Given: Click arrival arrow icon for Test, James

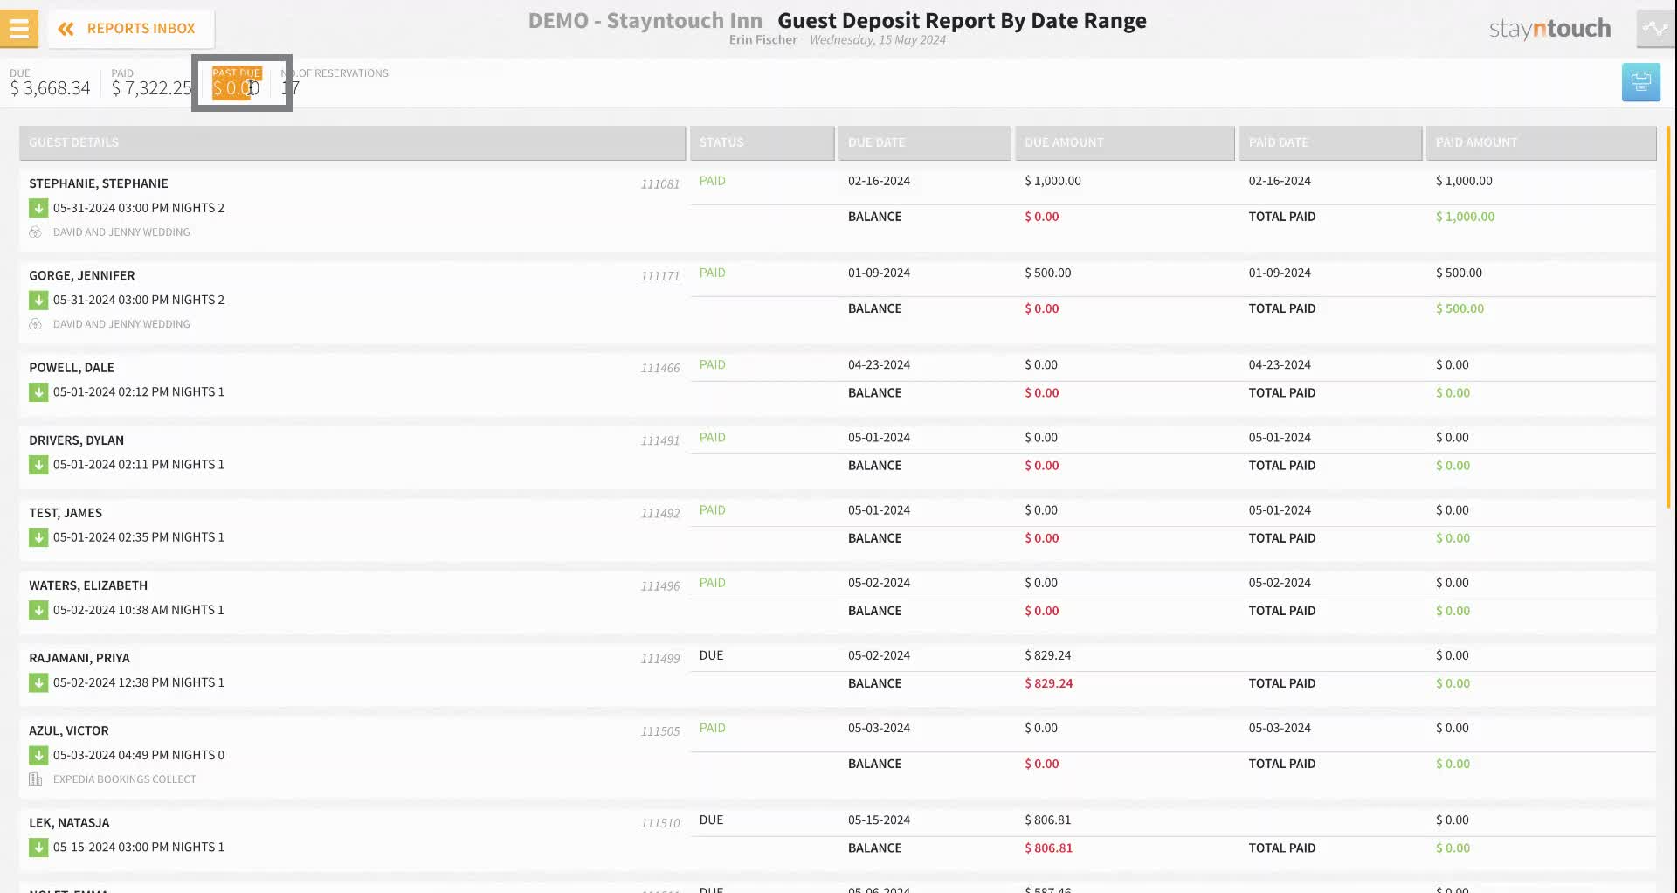Looking at the screenshot, I should [38, 537].
